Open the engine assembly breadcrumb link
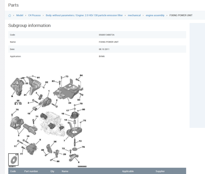The height and width of the screenshot is (174, 205). tap(155, 15)
